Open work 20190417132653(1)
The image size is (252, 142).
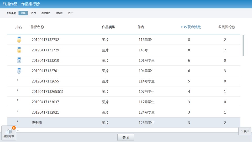pos(48,92)
